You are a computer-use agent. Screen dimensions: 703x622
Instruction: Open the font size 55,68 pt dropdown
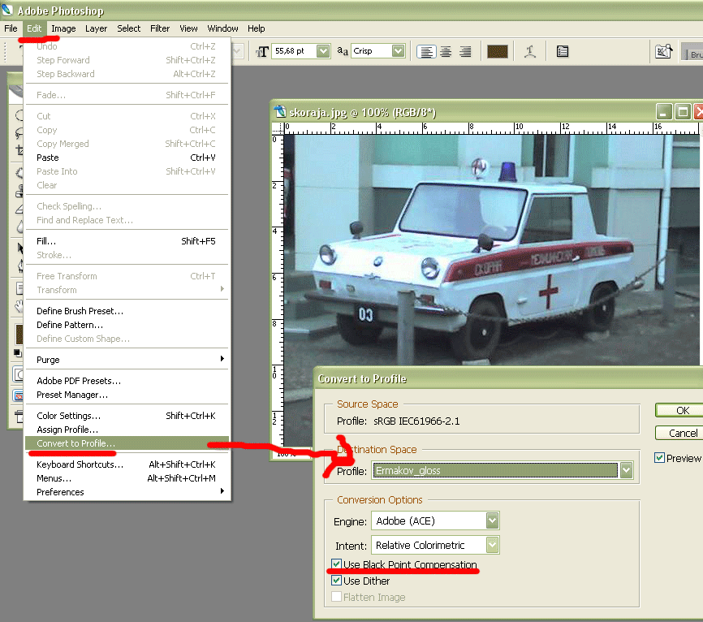pos(323,51)
